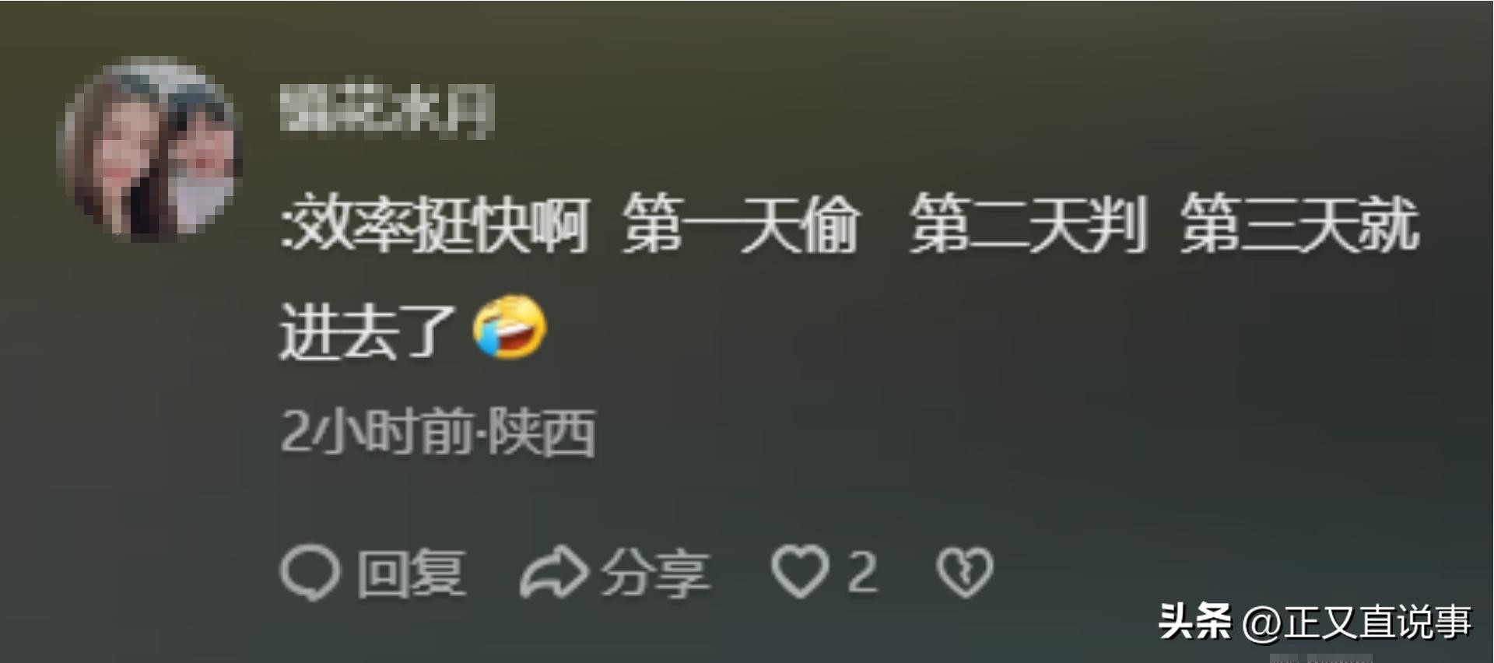The image size is (1494, 663).
Task: Click the curved arrow share icon
Action: [554, 573]
